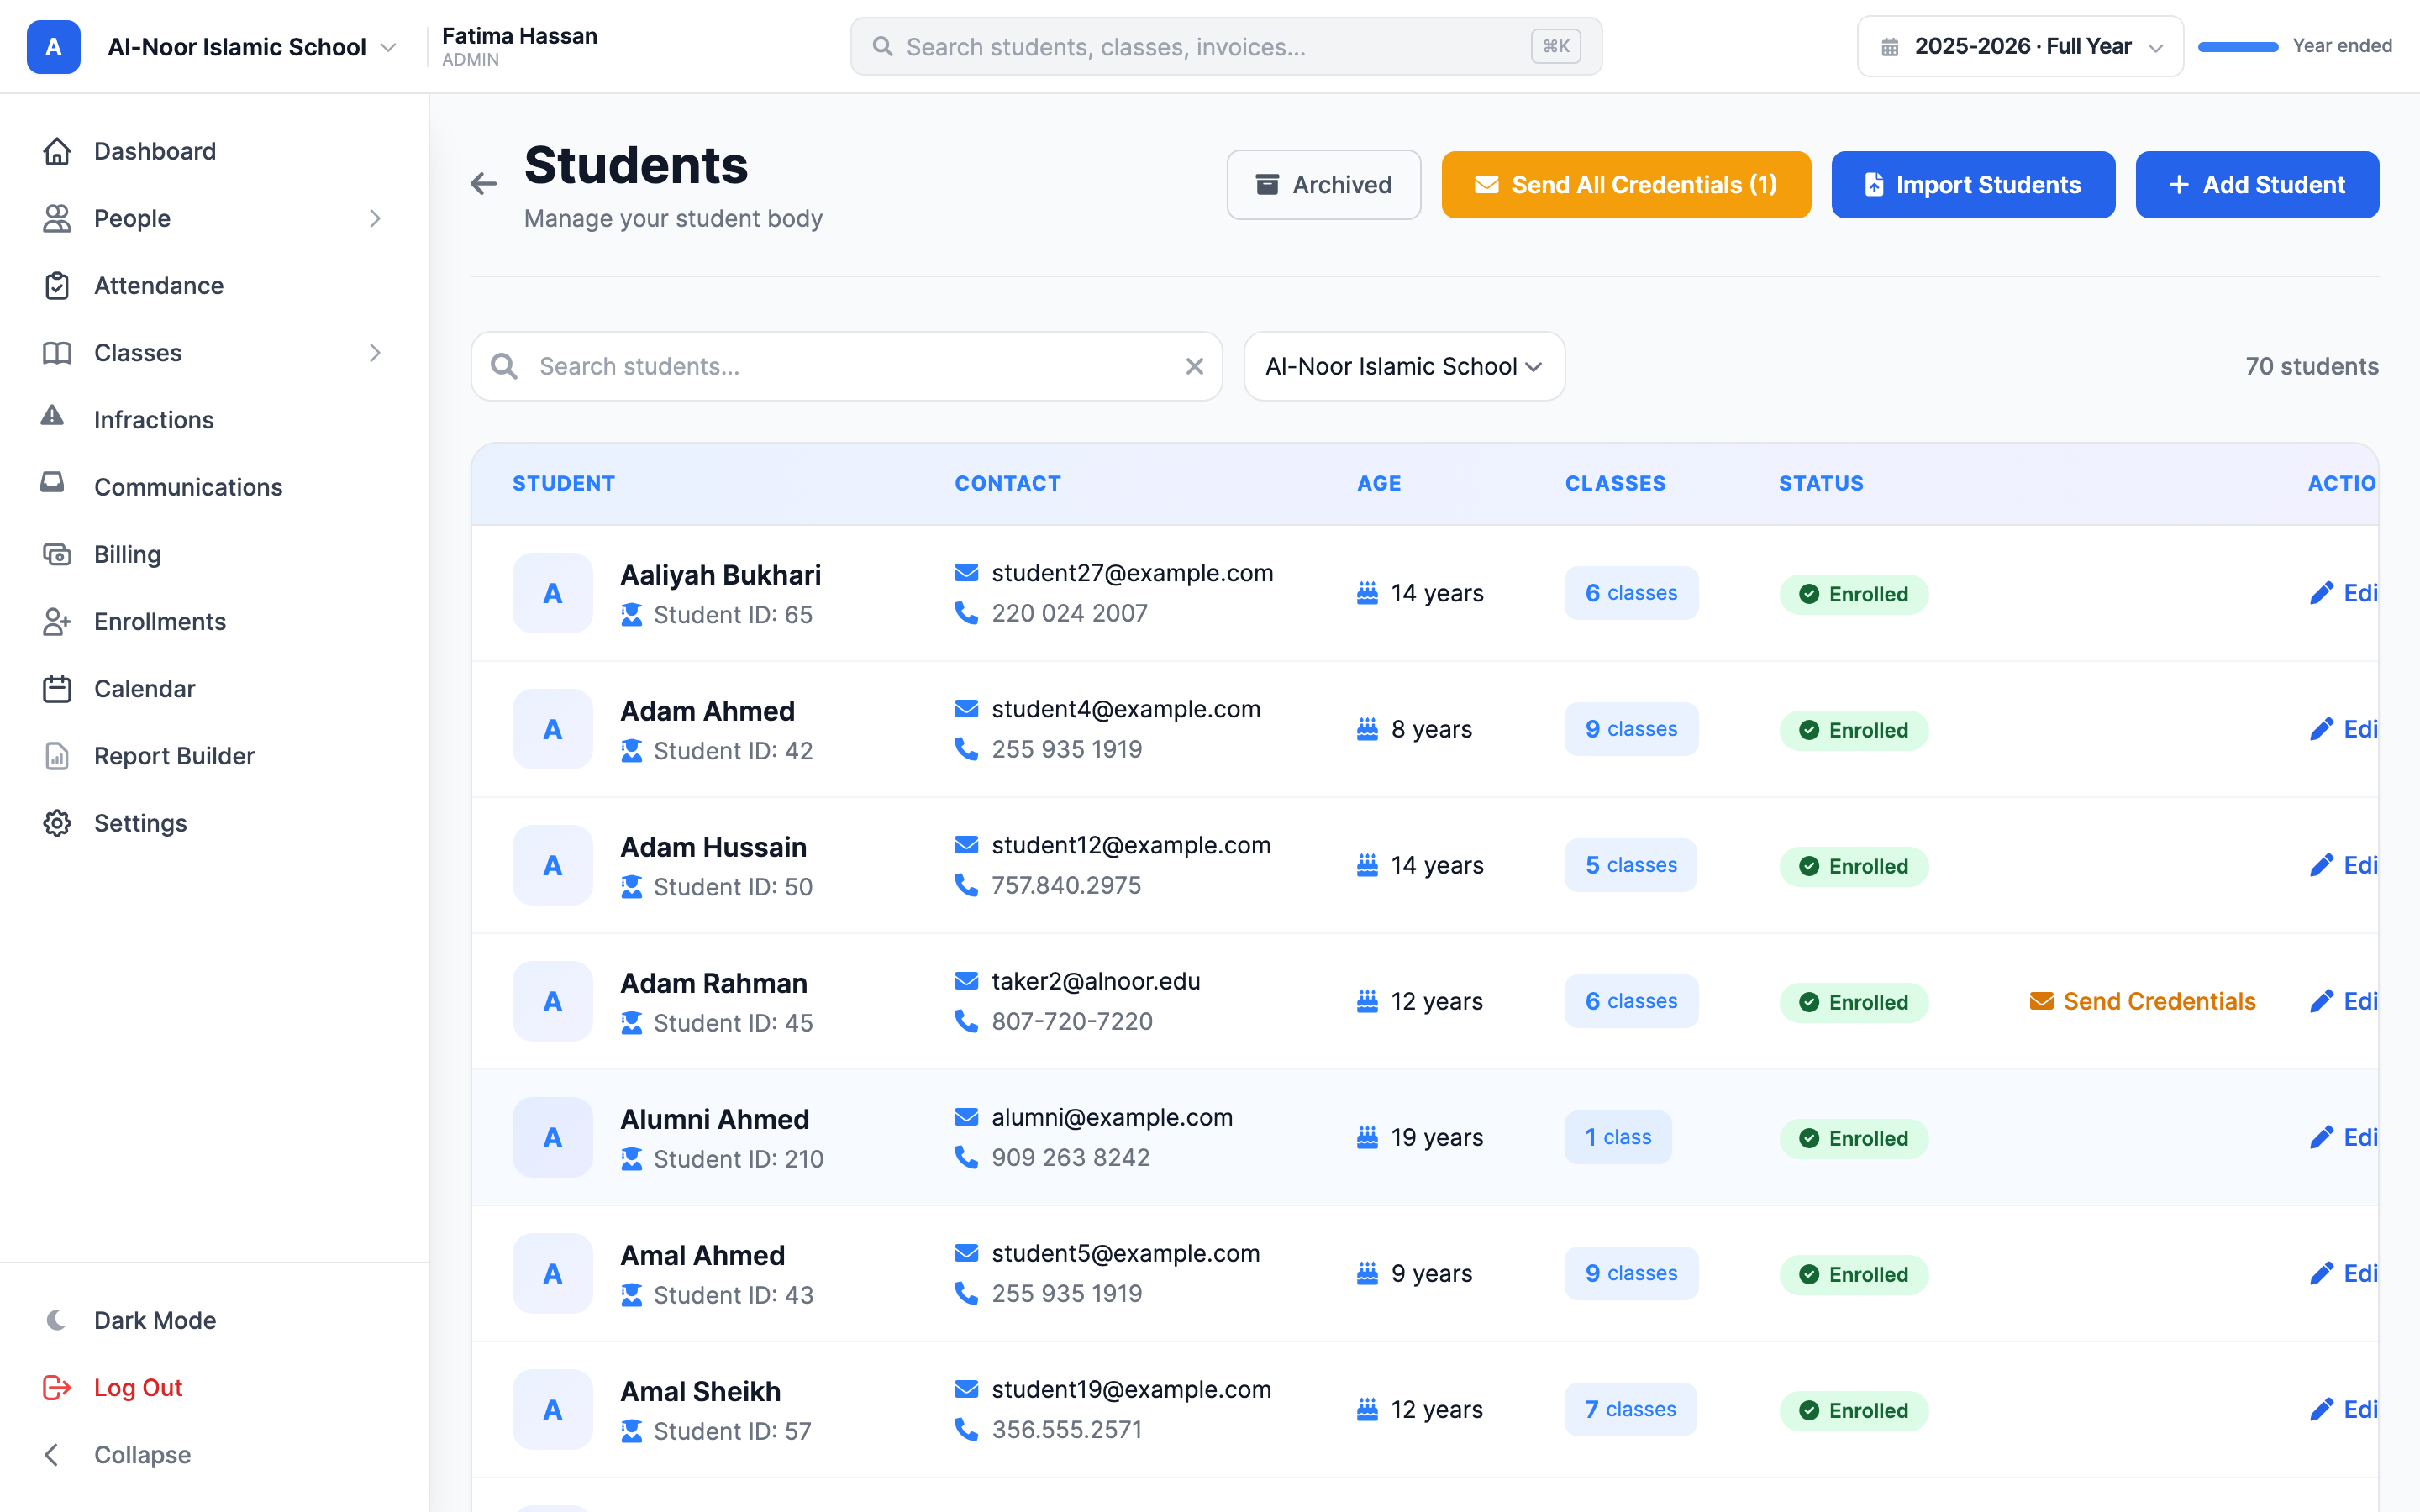Click the Infractions warning icon
Image resolution: width=2420 pixels, height=1512 pixels.
pos(52,416)
